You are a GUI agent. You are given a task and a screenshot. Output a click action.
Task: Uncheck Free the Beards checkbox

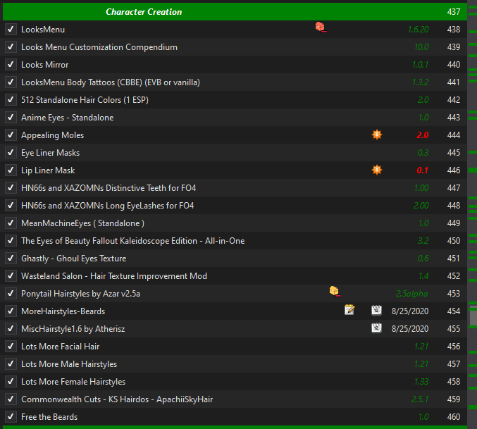click(11, 418)
